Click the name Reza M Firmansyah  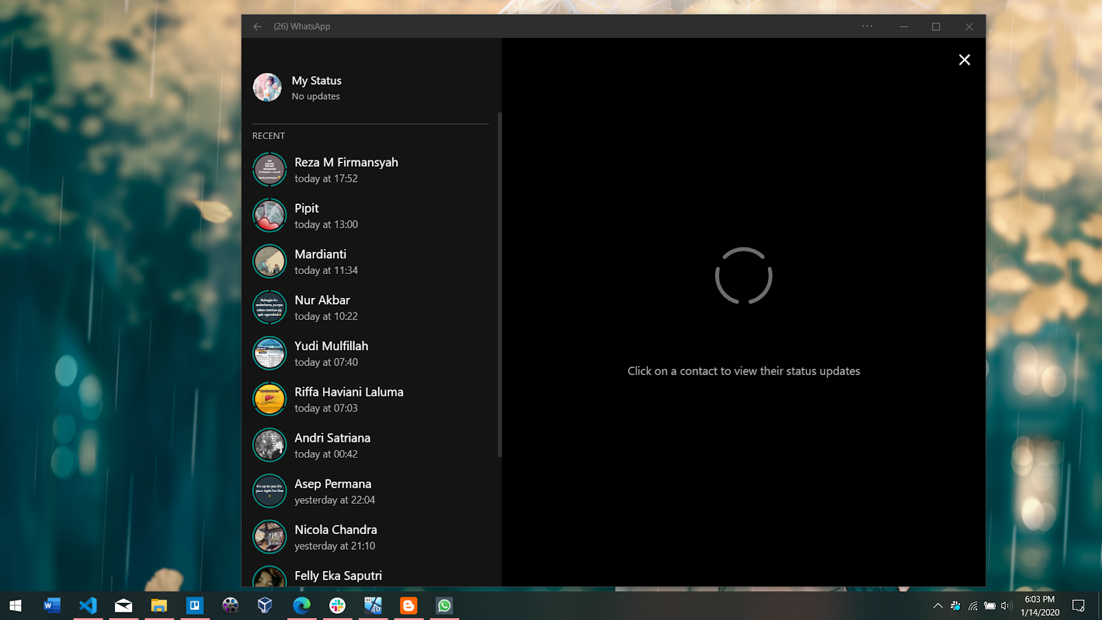click(346, 162)
